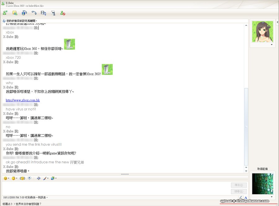Send a nudge with the nudge icon
Viewport: 279px width, 206px height.
tap(22, 178)
